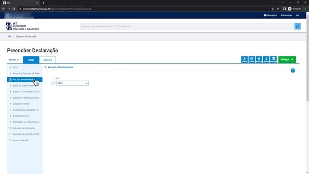
Task: Open the Ano 2022 dropdown
Action: pos(72,83)
